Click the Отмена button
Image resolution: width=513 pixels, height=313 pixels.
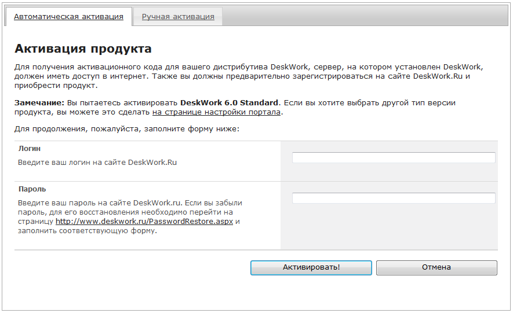coord(436,268)
